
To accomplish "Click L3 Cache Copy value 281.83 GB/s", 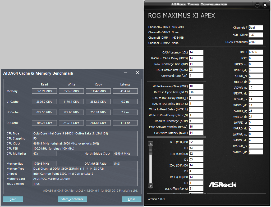I will coord(98,123).
